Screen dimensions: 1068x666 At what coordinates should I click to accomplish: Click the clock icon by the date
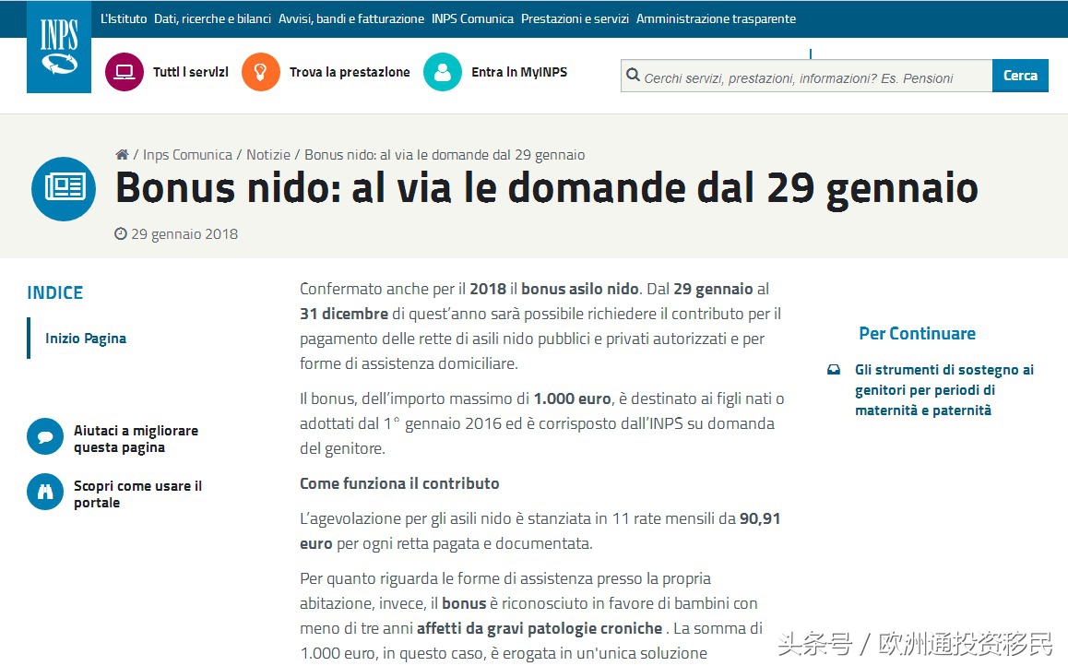[x=121, y=233]
